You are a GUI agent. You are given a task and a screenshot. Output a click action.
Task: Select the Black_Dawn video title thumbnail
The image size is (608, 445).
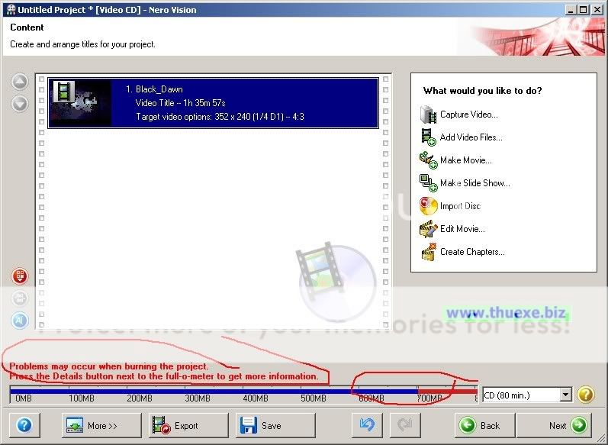pyautogui.click(x=80, y=103)
